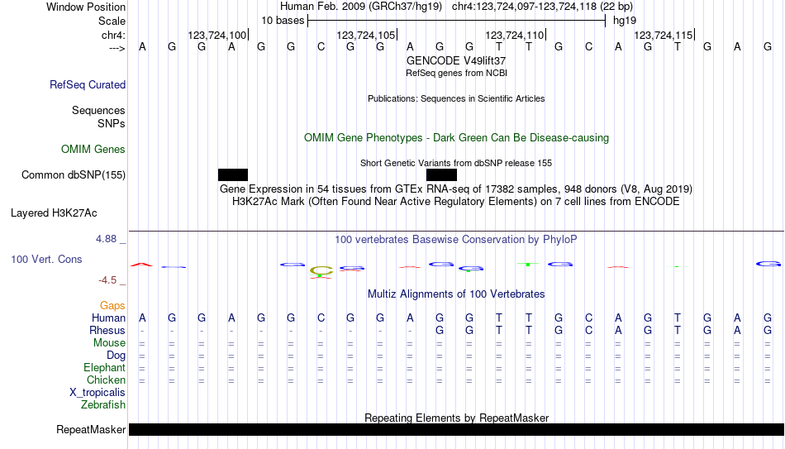The width and height of the screenshot is (785, 449).
Task: Select the X_tropicalis species row label
Action: [x=98, y=393]
